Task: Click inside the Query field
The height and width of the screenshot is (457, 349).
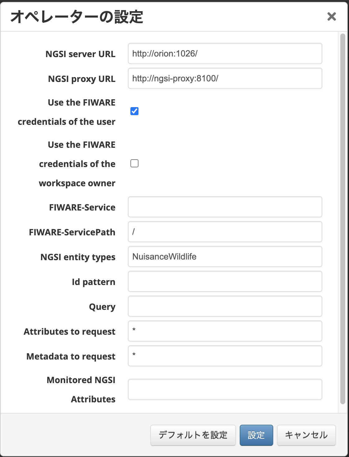Action: coord(224,306)
